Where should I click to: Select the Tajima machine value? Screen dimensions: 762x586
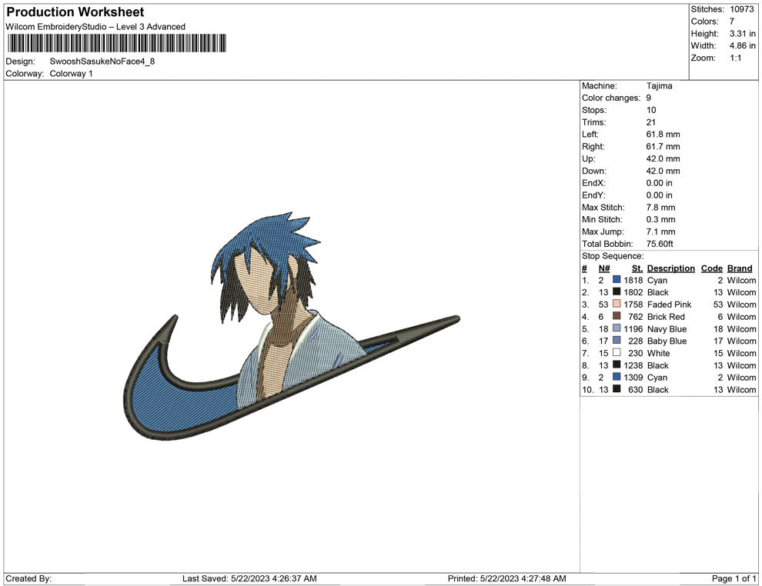[x=659, y=86]
